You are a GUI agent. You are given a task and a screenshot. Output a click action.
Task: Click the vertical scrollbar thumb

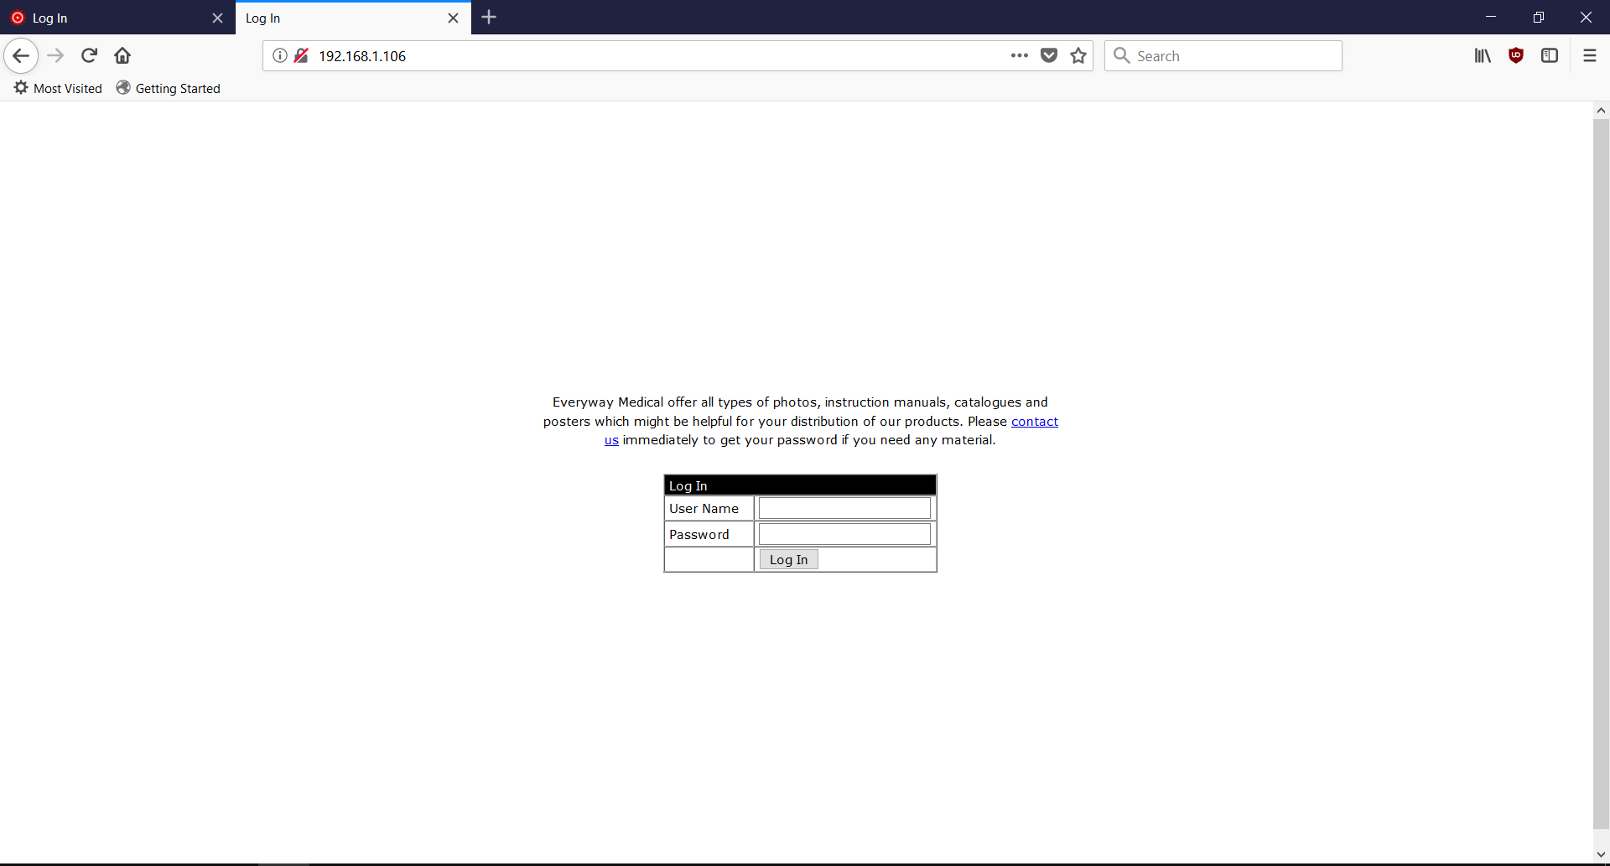tap(1601, 474)
